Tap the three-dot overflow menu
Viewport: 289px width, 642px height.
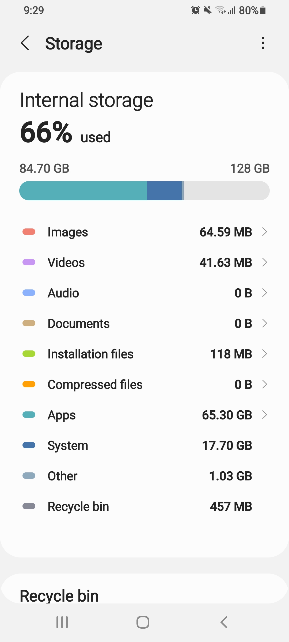(x=263, y=43)
